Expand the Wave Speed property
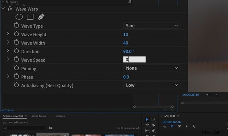This screenshot has width=228, height=136. click(8, 59)
